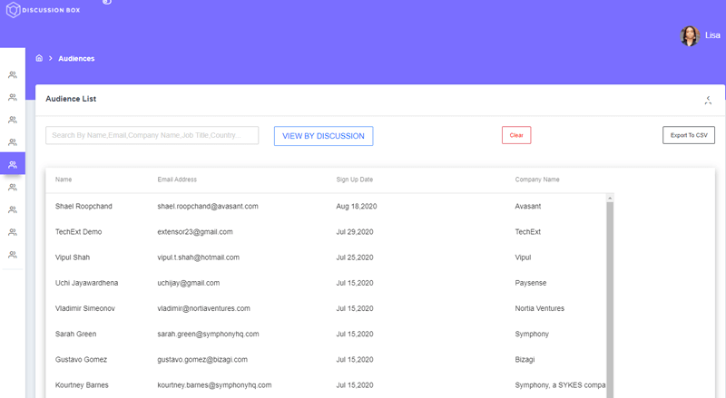This screenshot has width=726, height=398.
Task: Click the Audience List panel title
Action: coord(71,99)
